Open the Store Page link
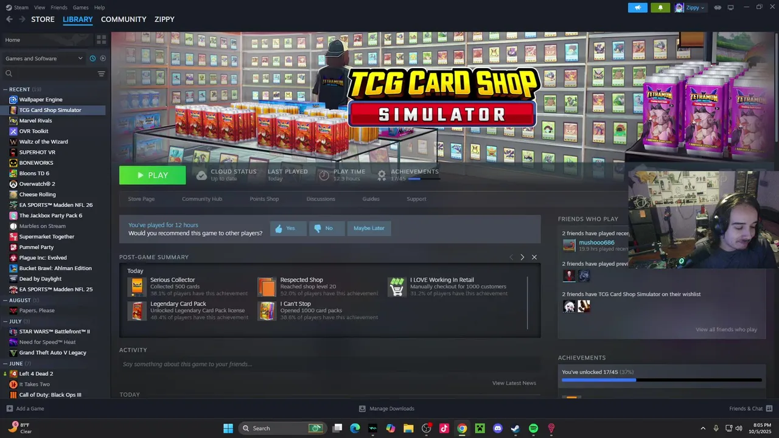This screenshot has width=779, height=438. [141, 199]
